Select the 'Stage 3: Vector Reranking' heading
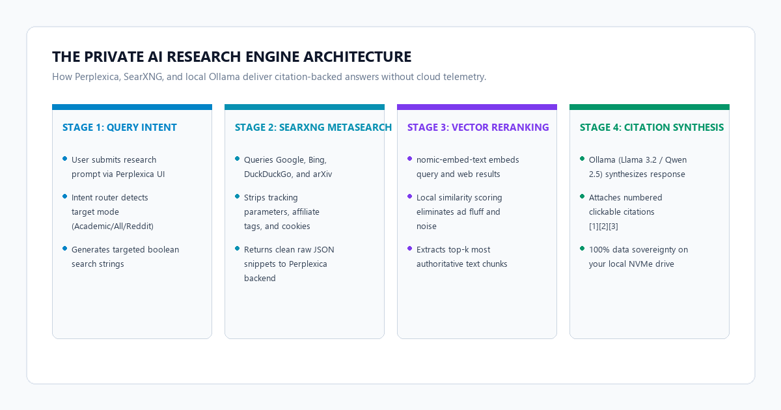Screen dimensions: 781x410 point(478,128)
